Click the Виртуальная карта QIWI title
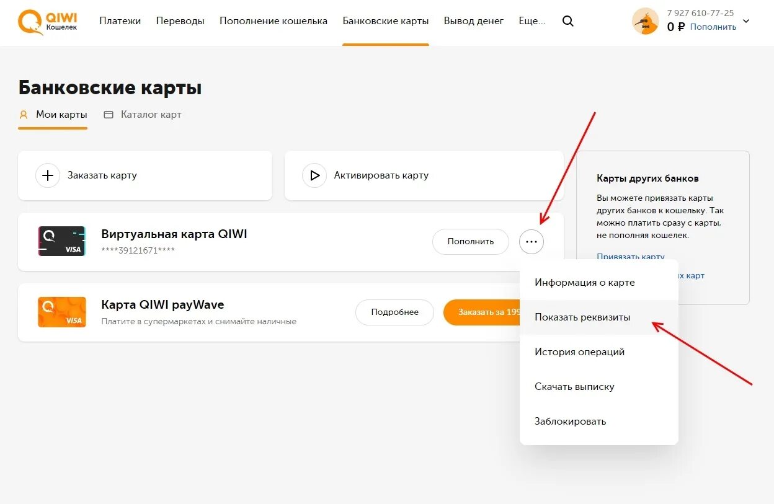 pos(174,234)
